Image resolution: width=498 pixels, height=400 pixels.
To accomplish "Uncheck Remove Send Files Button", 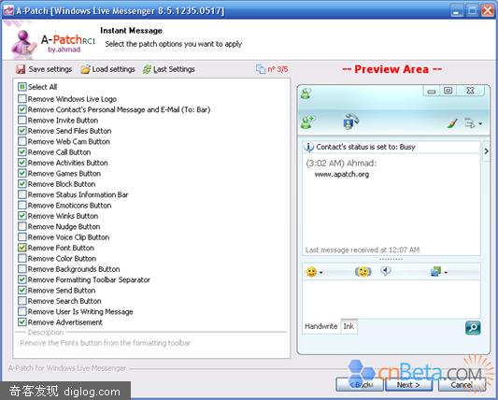I will tap(21, 131).
